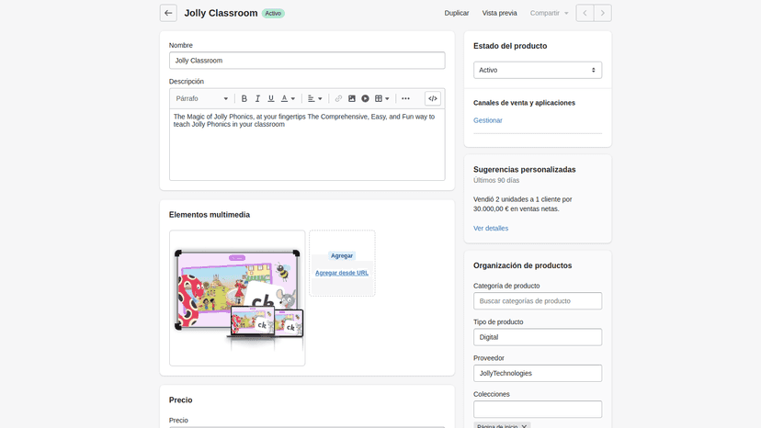
Task: Apply underline formatting in description editor
Action: [x=271, y=98]
